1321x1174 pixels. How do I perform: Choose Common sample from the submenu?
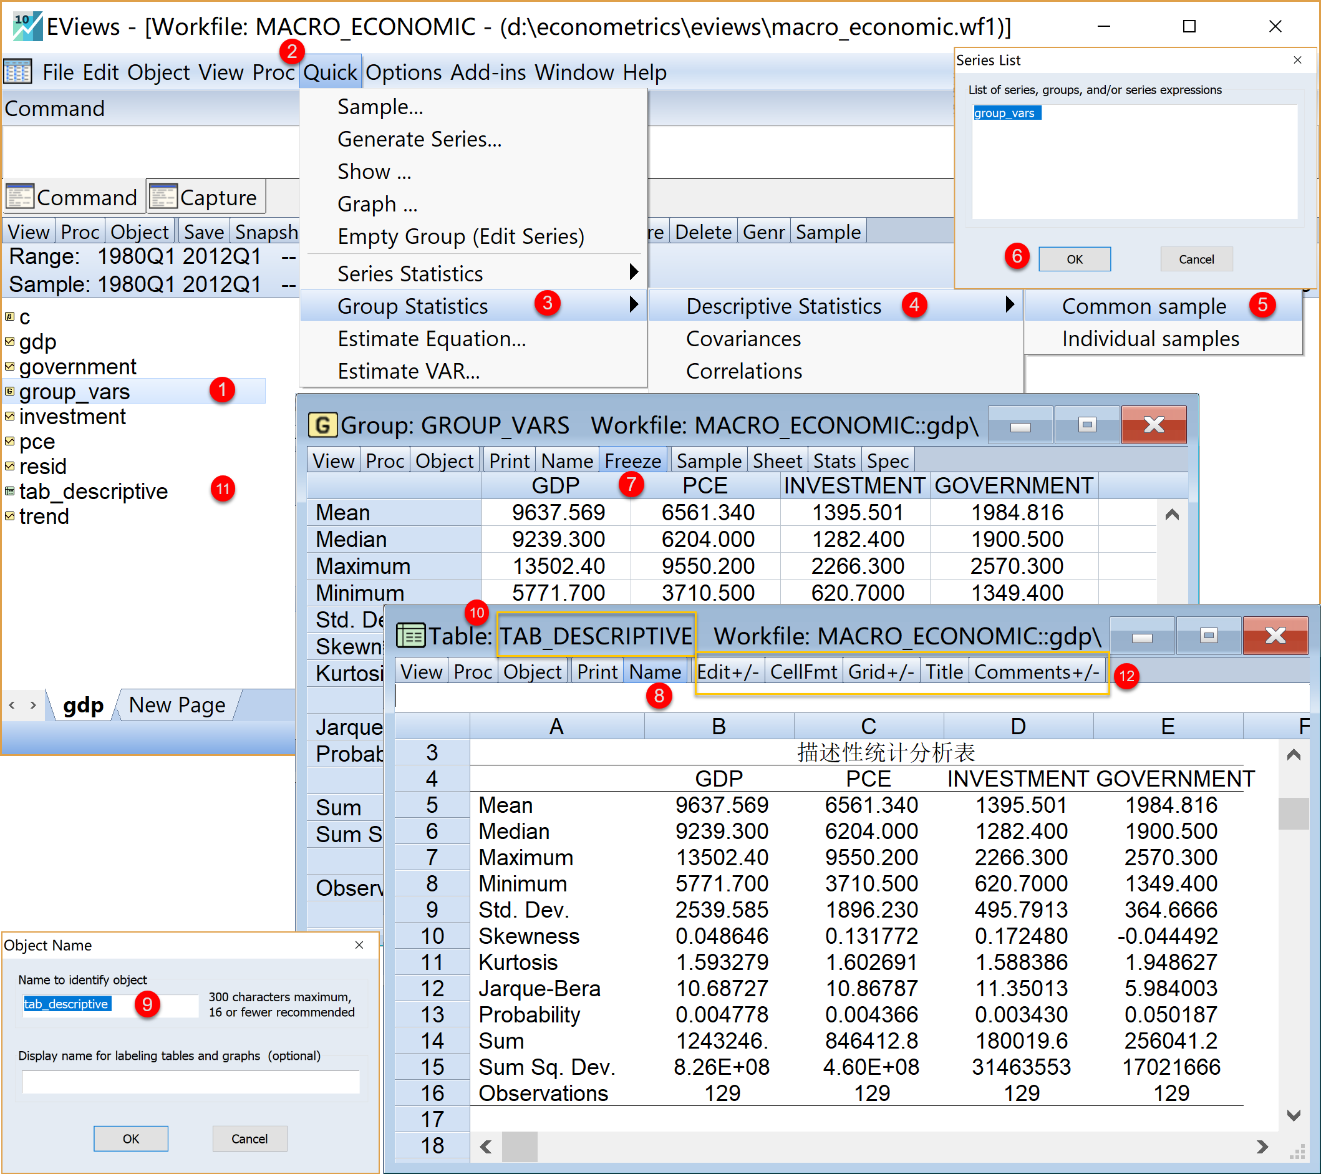click(x=1144, y=306)
